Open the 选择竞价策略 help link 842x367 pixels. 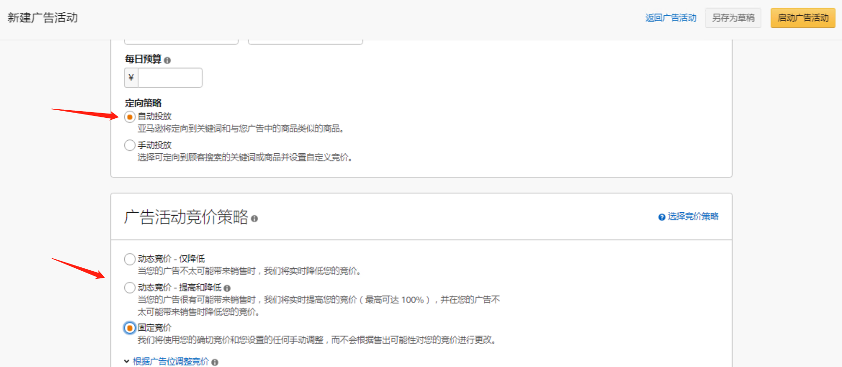693,217
